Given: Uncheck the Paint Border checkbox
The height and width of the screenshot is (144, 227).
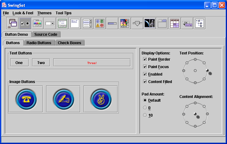Looking at the screenshot, I should pyautogui.click(x=145, y=59).
